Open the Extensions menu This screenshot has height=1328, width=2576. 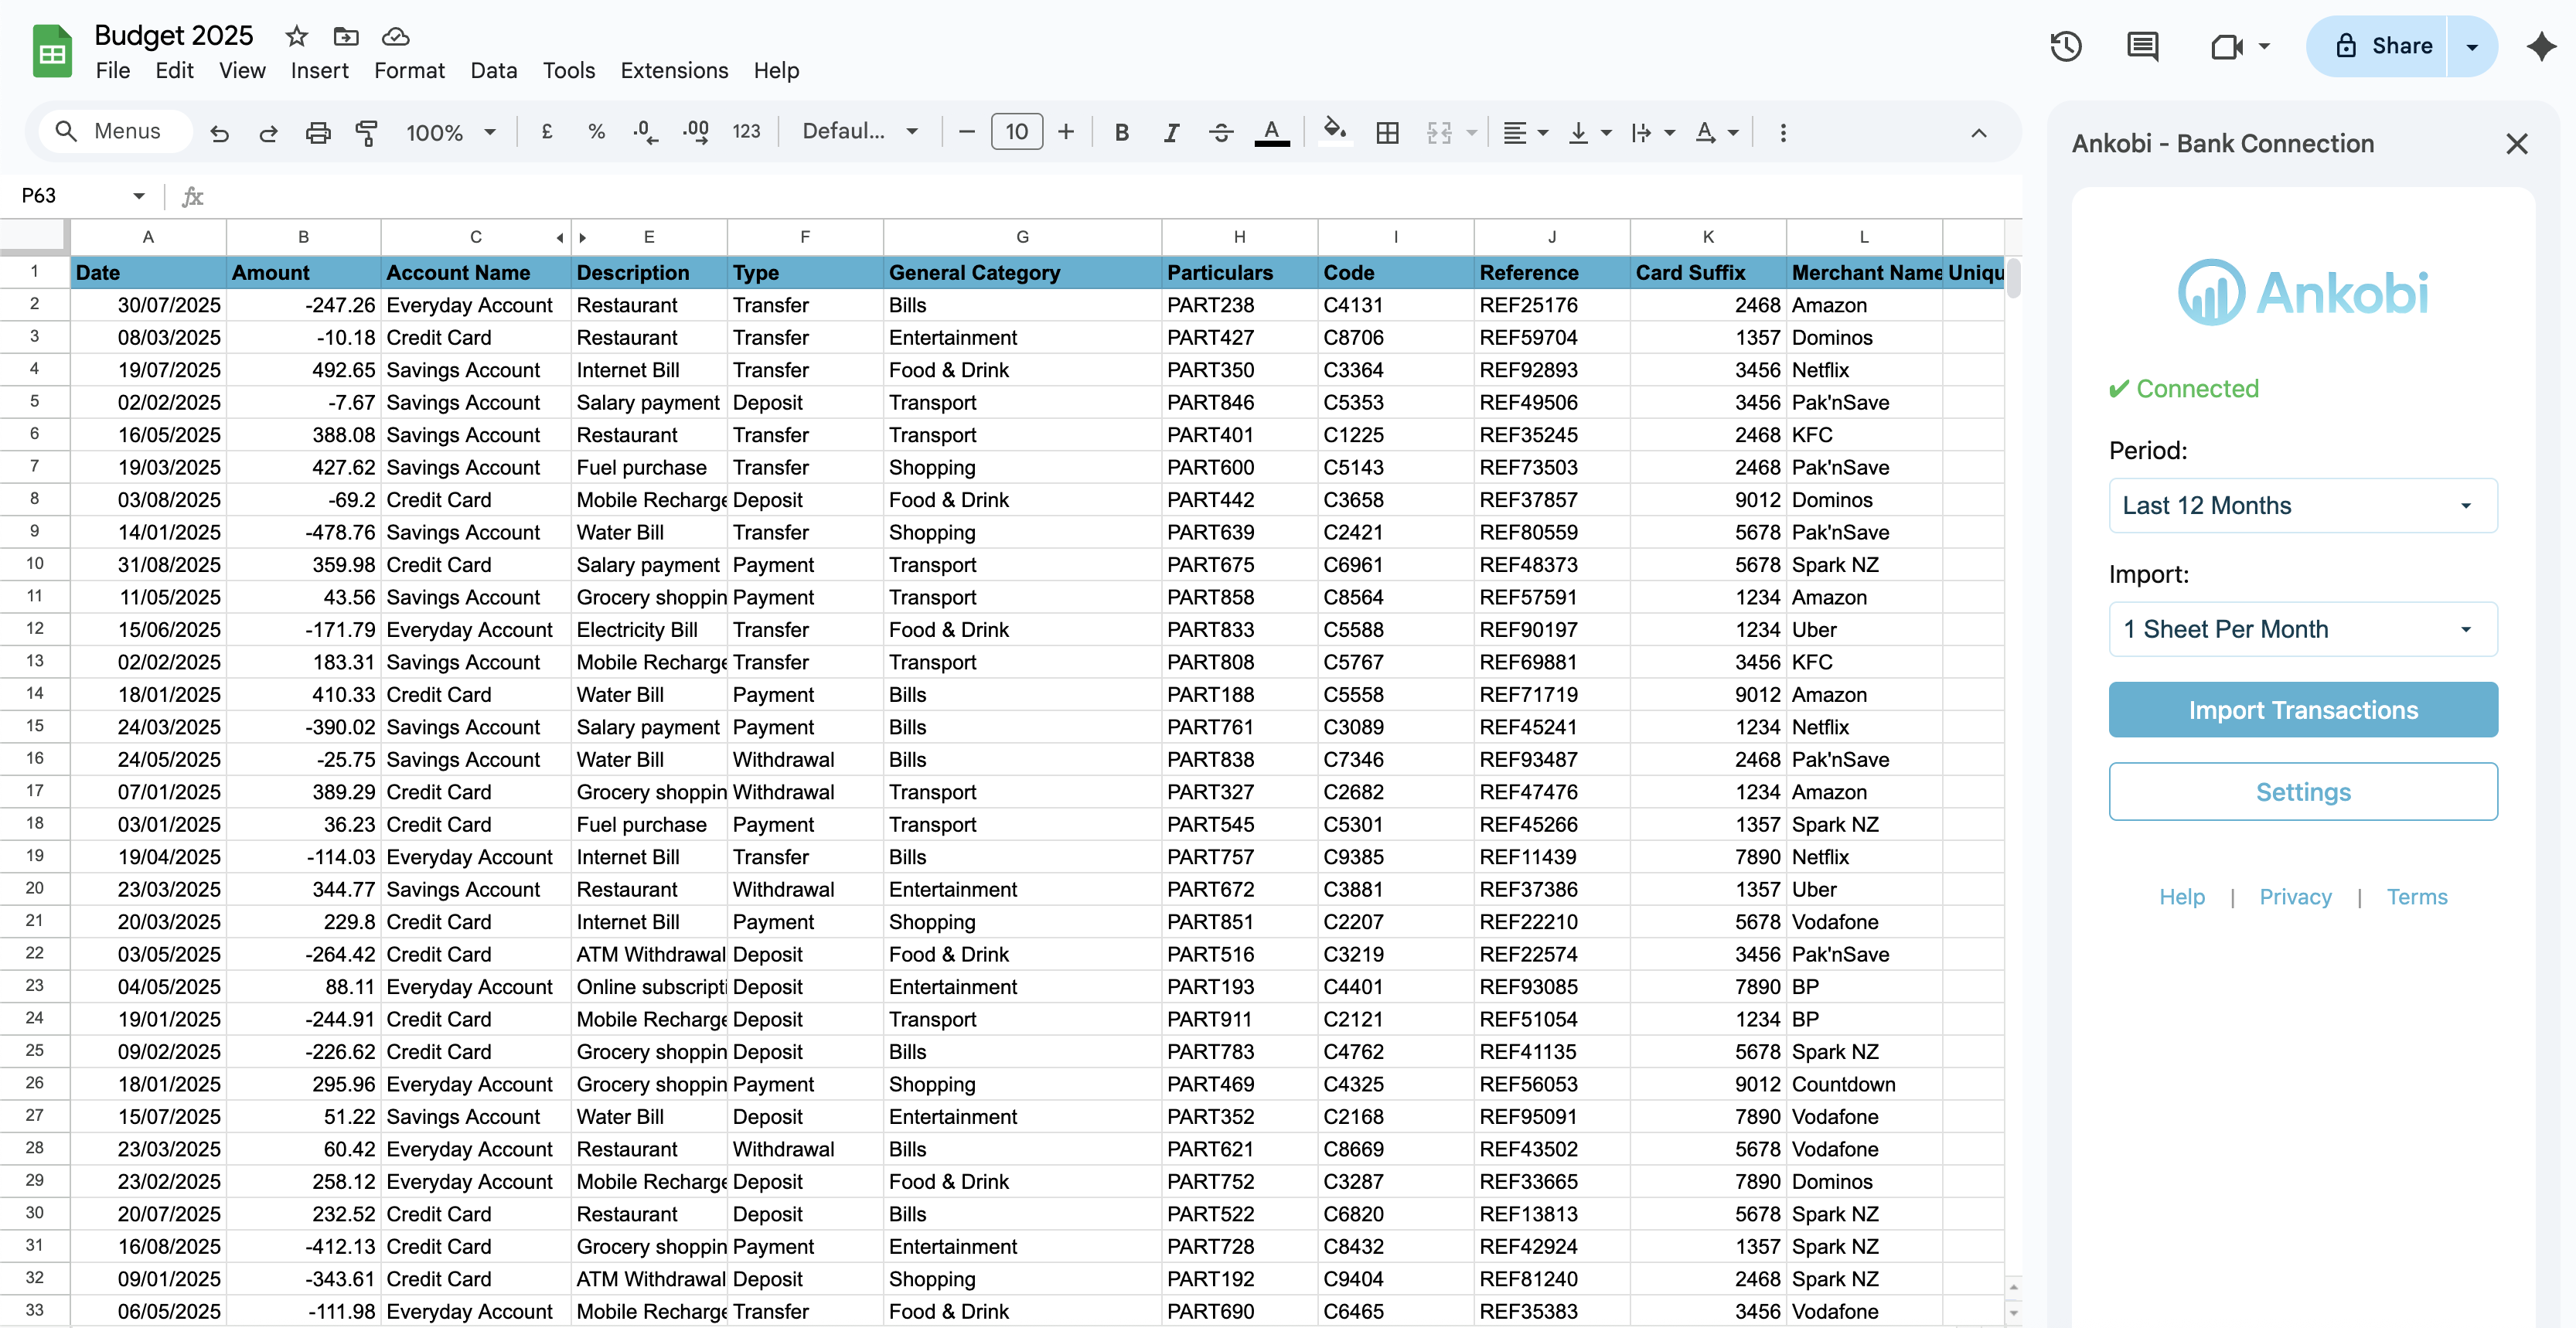pos(674,70)
